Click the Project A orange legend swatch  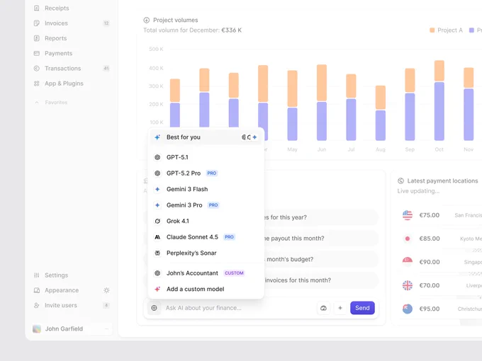[x=432, y=30]
